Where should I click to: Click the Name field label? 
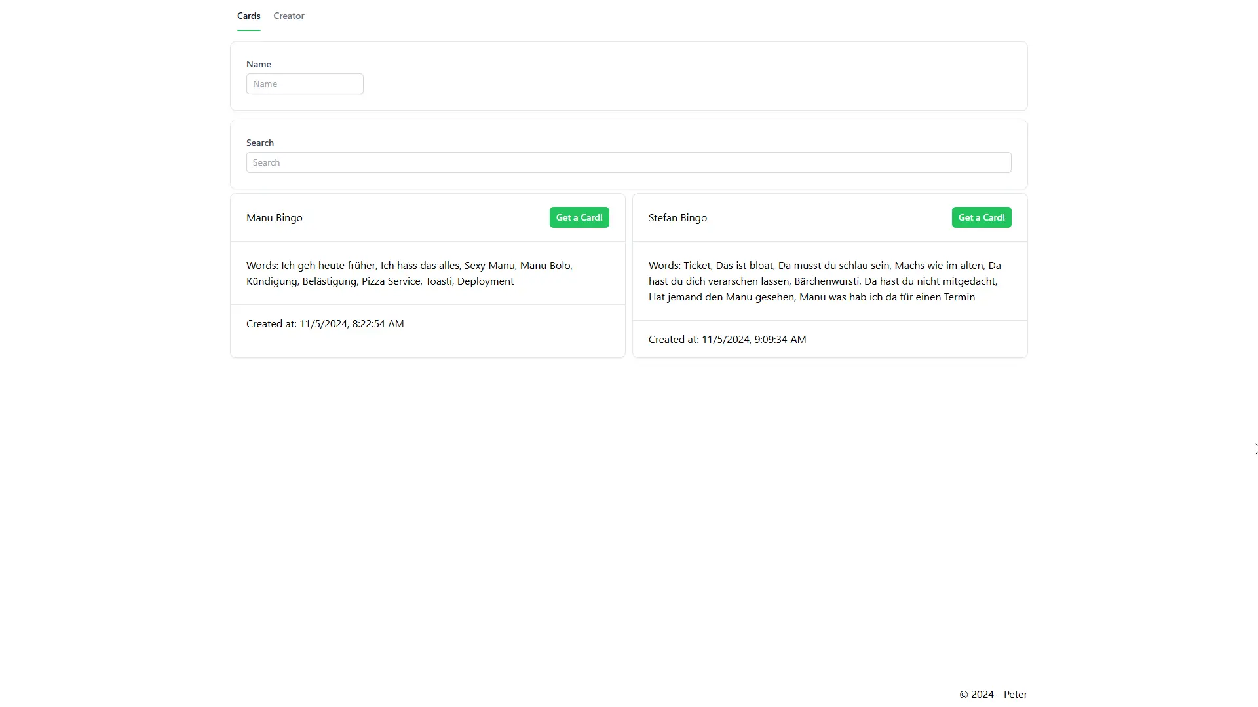click(258, 64)
